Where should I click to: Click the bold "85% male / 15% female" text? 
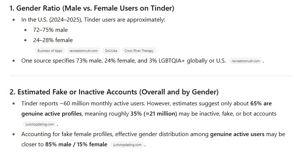(x=76, y=144)
